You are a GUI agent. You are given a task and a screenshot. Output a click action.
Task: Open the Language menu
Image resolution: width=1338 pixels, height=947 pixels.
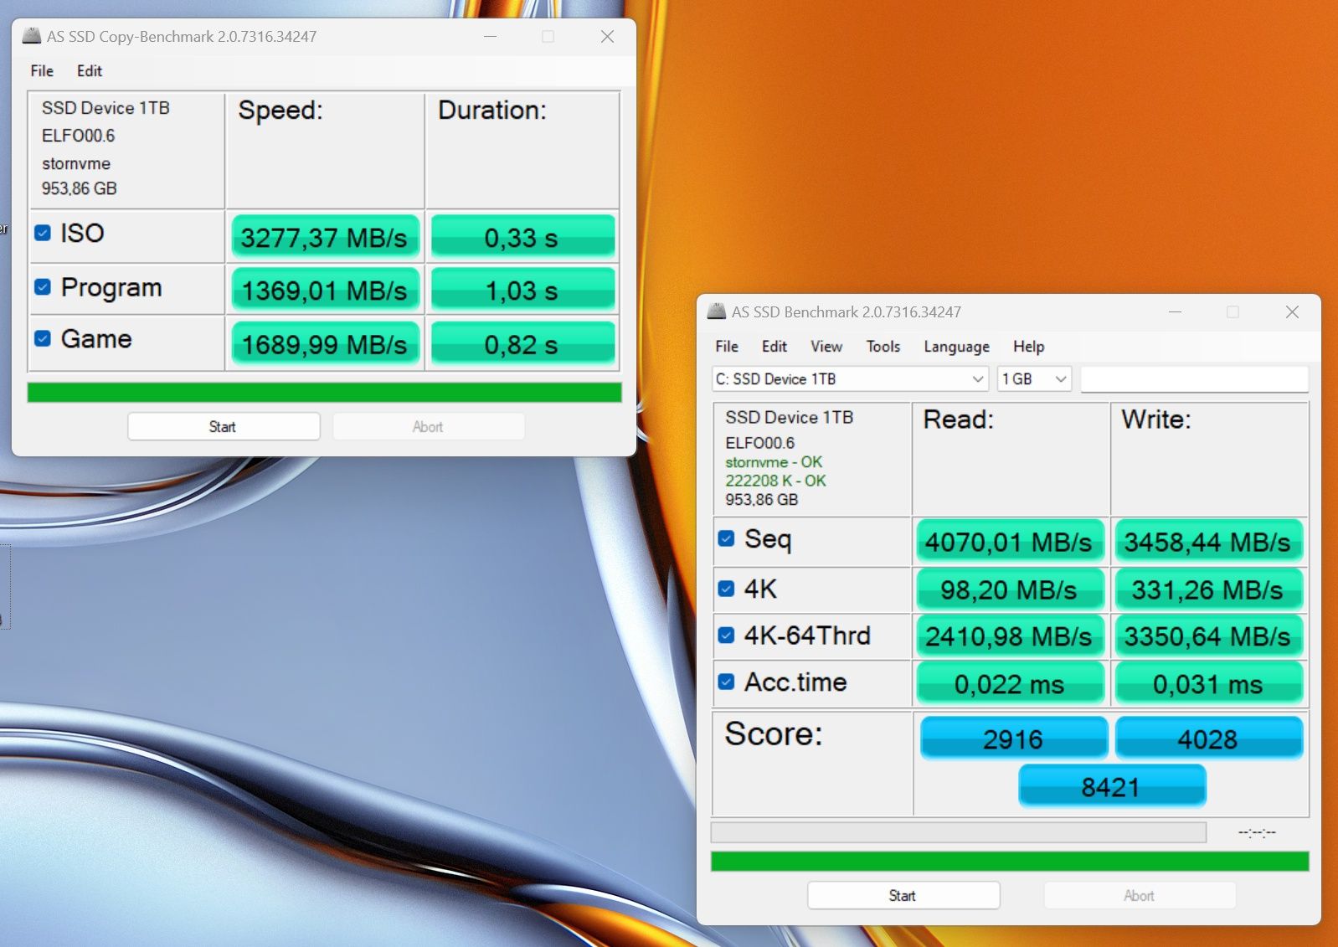pyautogui.click(x=956, y=347)
